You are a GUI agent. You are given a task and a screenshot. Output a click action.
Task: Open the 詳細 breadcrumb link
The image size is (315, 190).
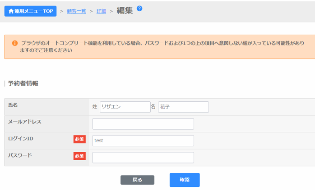point(101,11)
